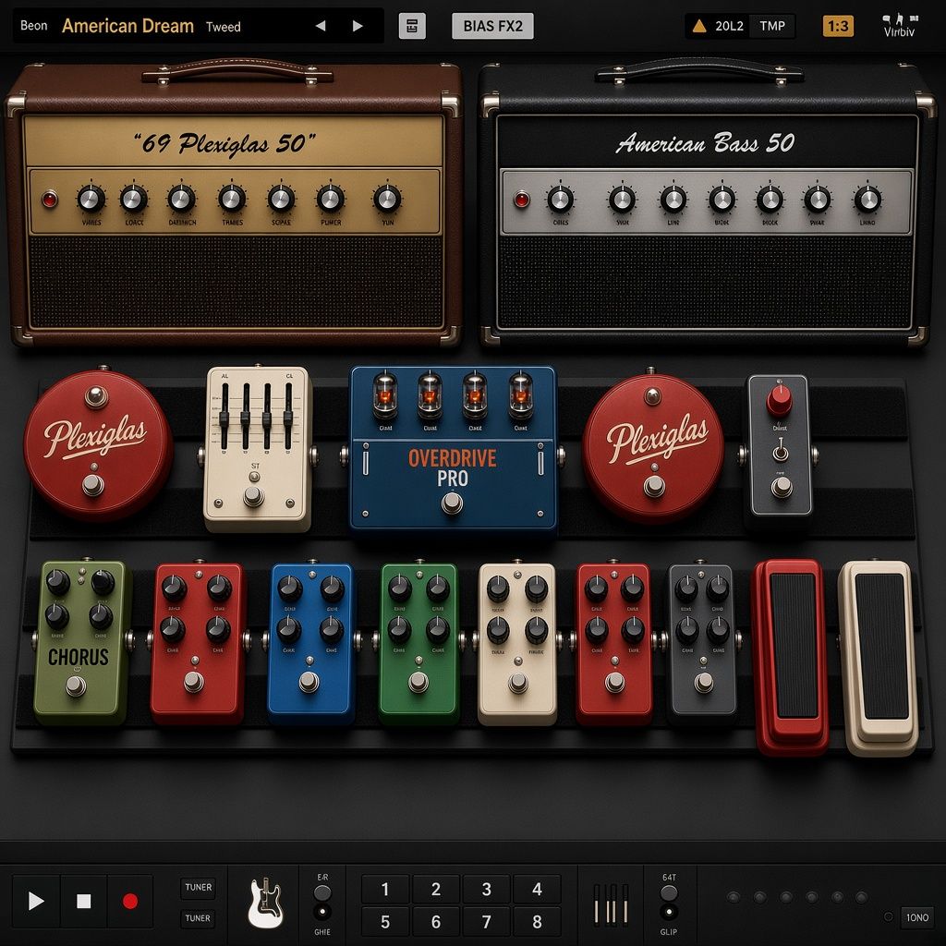Toggle footswitch on the left Plexiglas pedal
946x946 pixels.
(93, 484)
